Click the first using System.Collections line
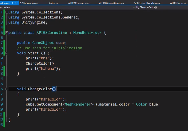The image size is (188, 131). pyautogui.click(x=35, y=12)
